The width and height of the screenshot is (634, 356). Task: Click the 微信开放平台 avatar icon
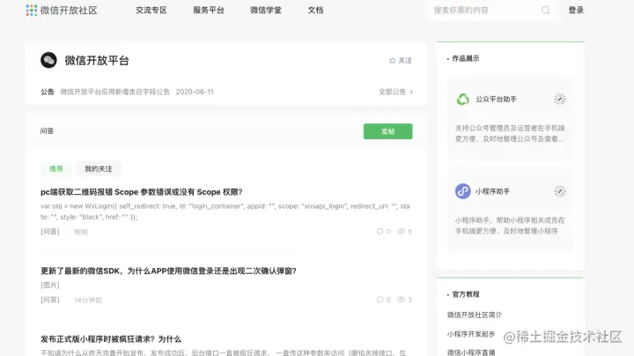click(x=48, y=60)
